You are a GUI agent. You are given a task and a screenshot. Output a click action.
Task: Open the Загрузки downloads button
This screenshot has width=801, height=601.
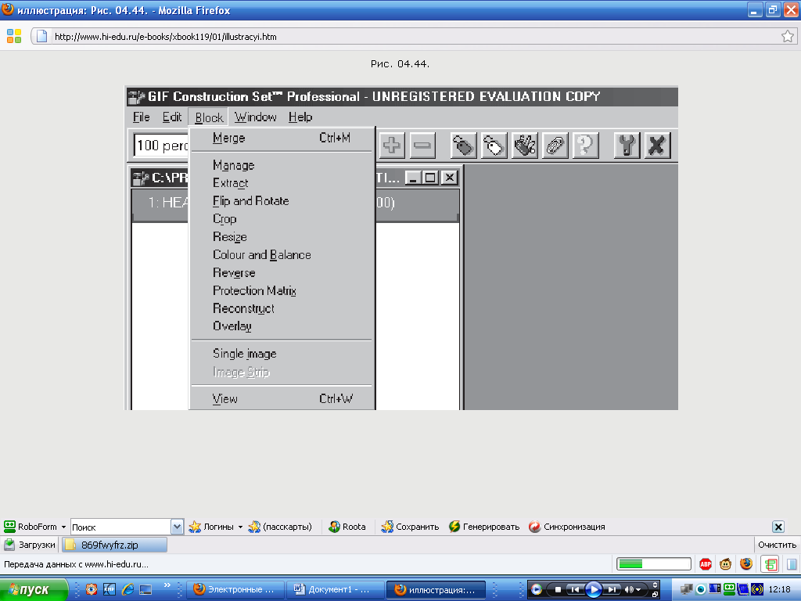[x=30, y=545]
